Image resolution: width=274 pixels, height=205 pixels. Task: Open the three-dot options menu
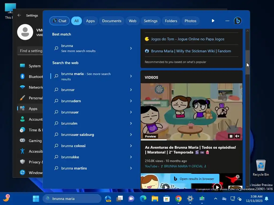227,21
